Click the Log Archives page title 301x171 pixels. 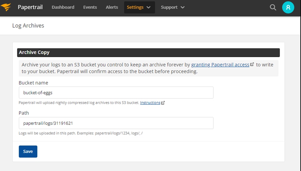pyautogui.click(x=28, y=26)
